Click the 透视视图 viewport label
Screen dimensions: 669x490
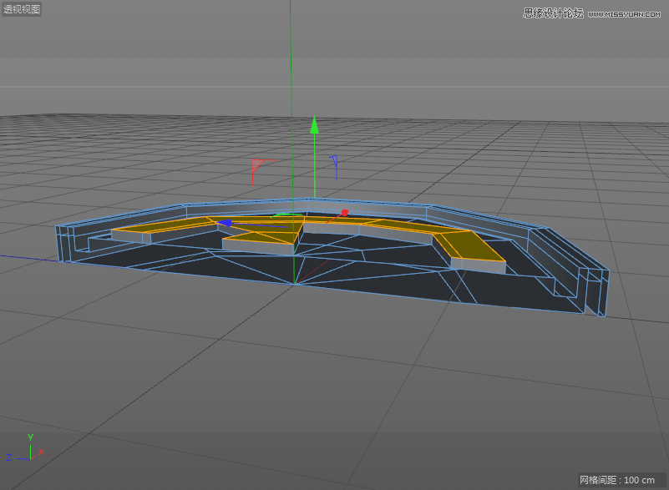[22, 10]
